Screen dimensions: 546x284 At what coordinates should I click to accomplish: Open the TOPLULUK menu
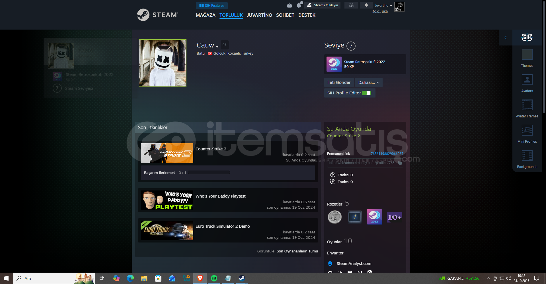click(231, 15)
